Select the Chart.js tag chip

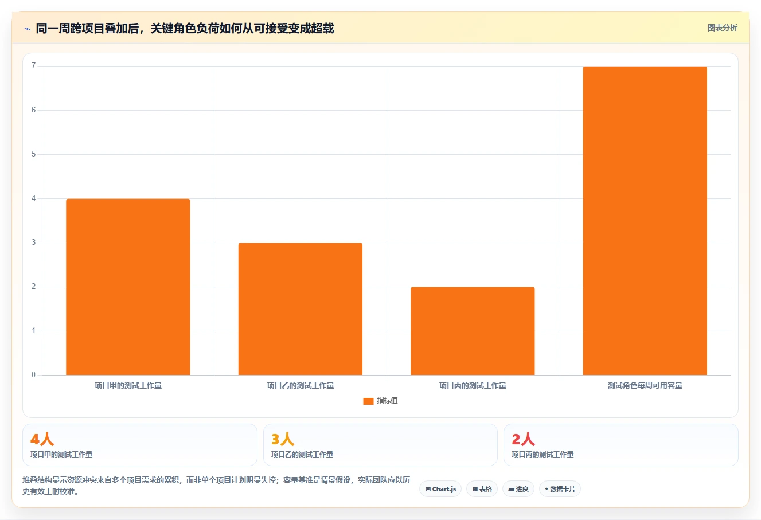point(440,489)
